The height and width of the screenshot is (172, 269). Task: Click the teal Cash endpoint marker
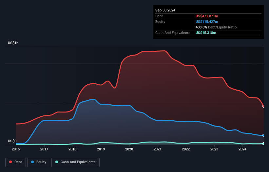[x=263, y=144]
